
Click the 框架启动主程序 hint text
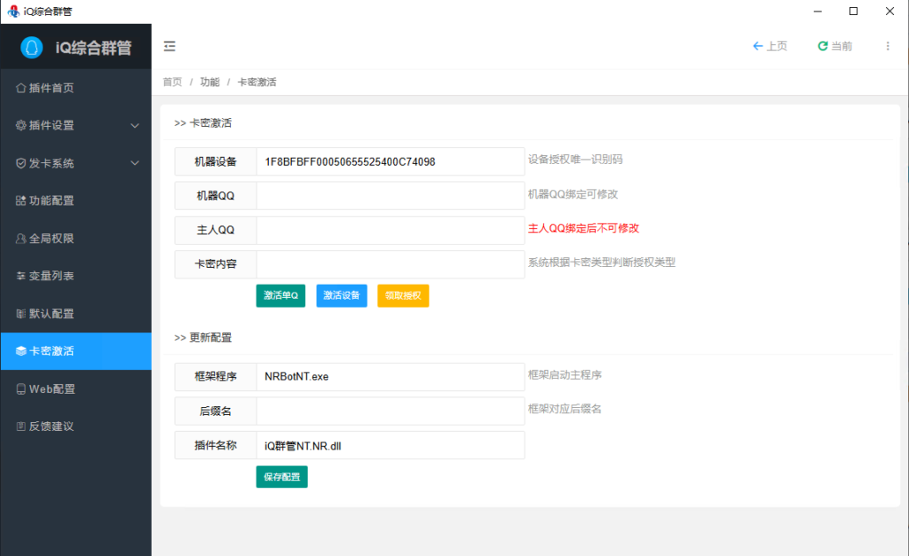coord(565,375)
